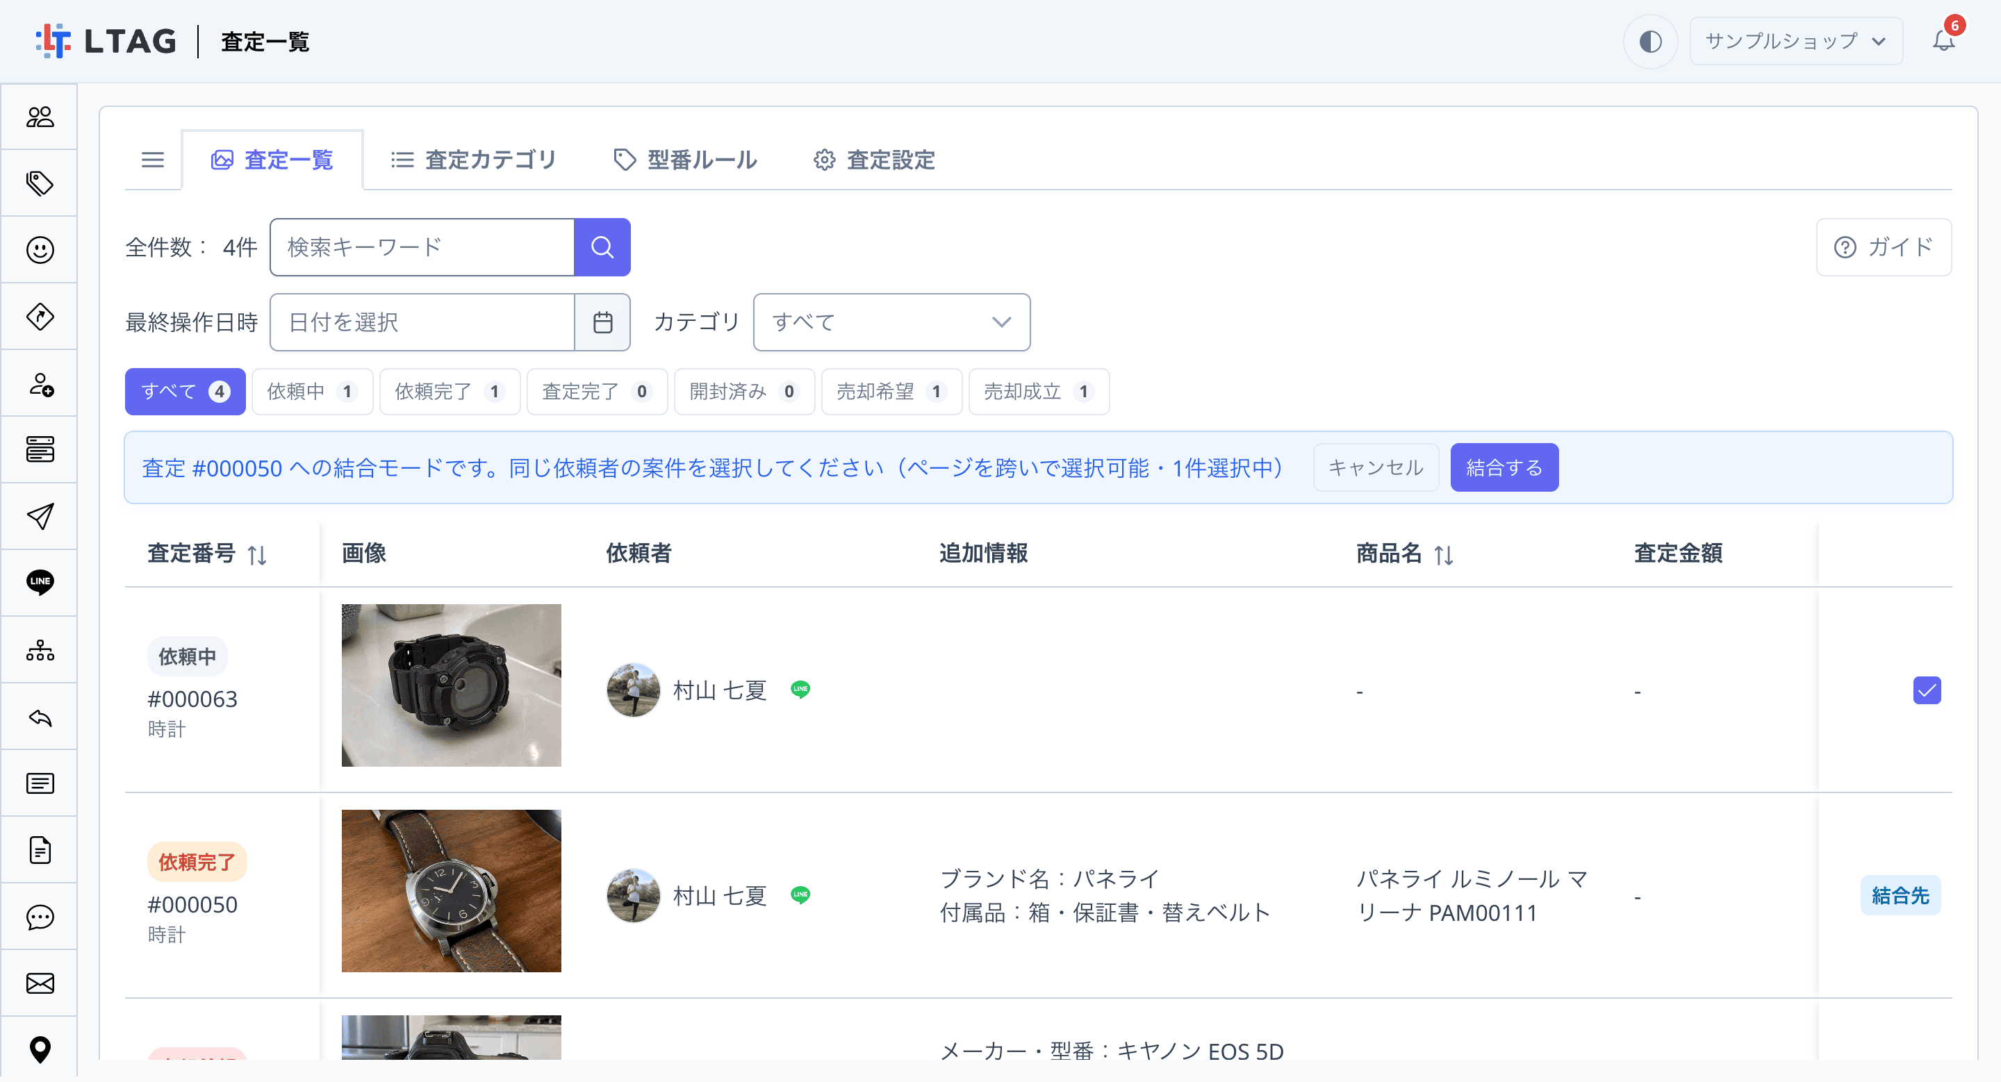Open the paper plane send icon

click(40, 516)
